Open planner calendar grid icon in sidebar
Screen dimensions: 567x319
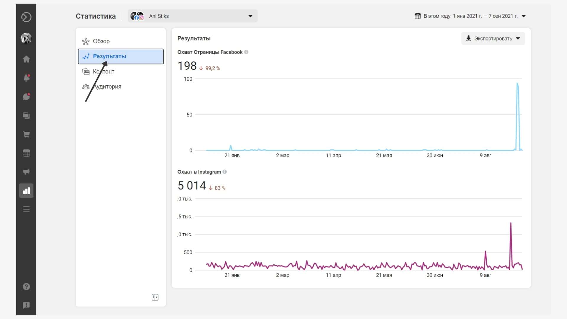[x=26, y=153]
